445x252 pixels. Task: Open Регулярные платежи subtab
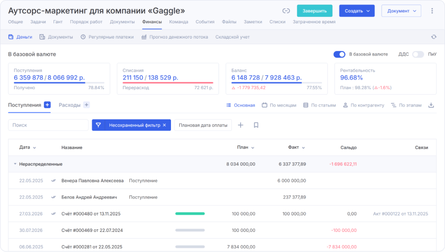(107, 37)
